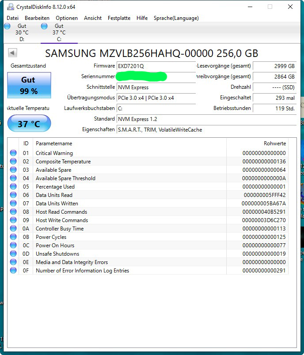Open the Hilfe menu
Viewport: 304px width, 355px height.
pos(142,18)
